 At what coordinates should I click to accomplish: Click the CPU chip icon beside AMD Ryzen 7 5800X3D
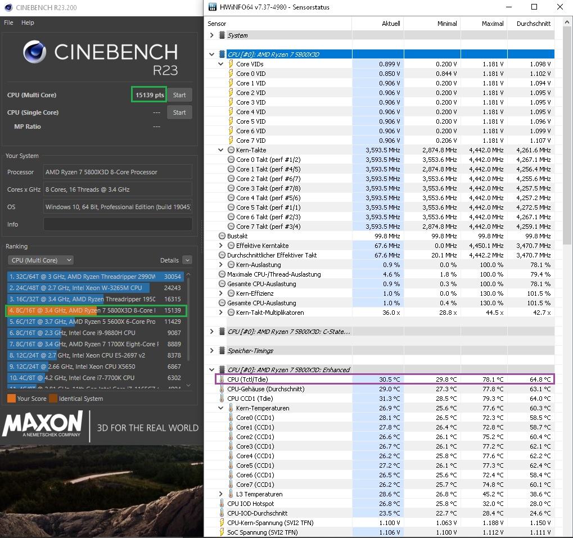point(222,55)
